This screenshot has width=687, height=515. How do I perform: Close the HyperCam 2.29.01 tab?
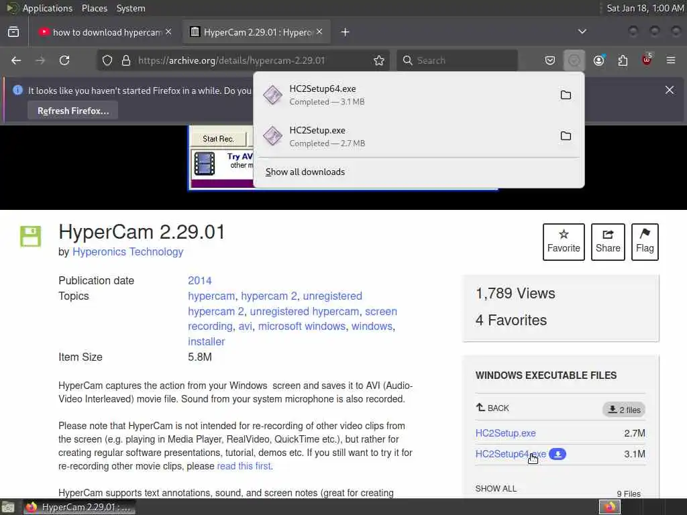pos(319,32)
